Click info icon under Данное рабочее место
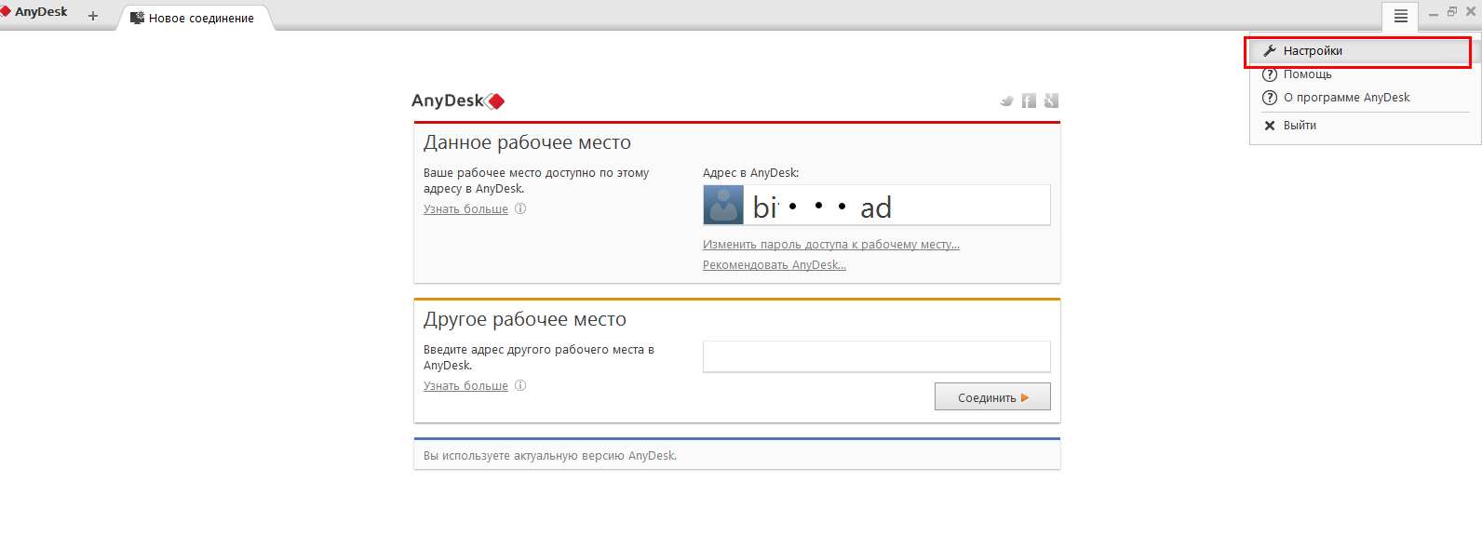Viewport: 1482px width, 549px height. (x=520, y=208)
